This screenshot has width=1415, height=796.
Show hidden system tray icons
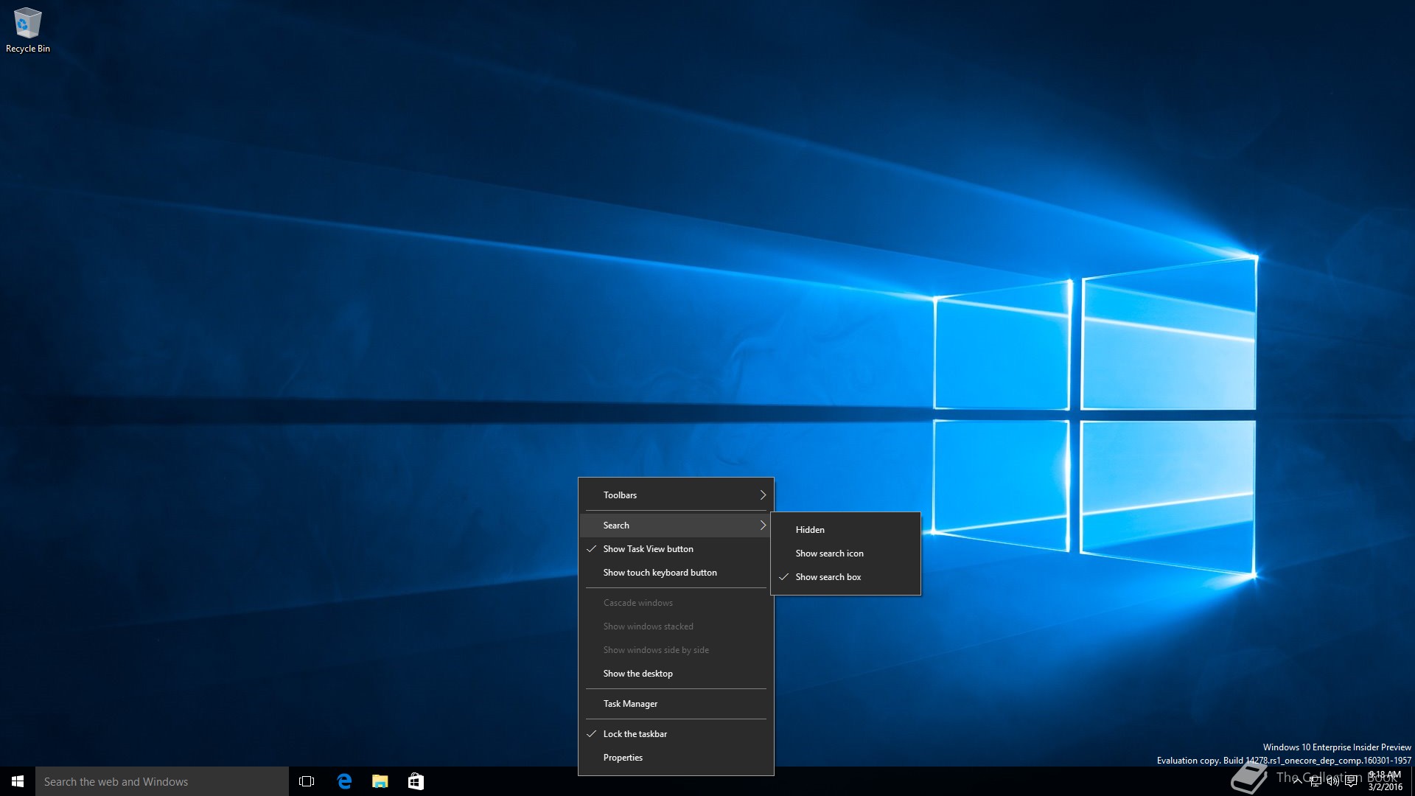tap(1297, 781)
